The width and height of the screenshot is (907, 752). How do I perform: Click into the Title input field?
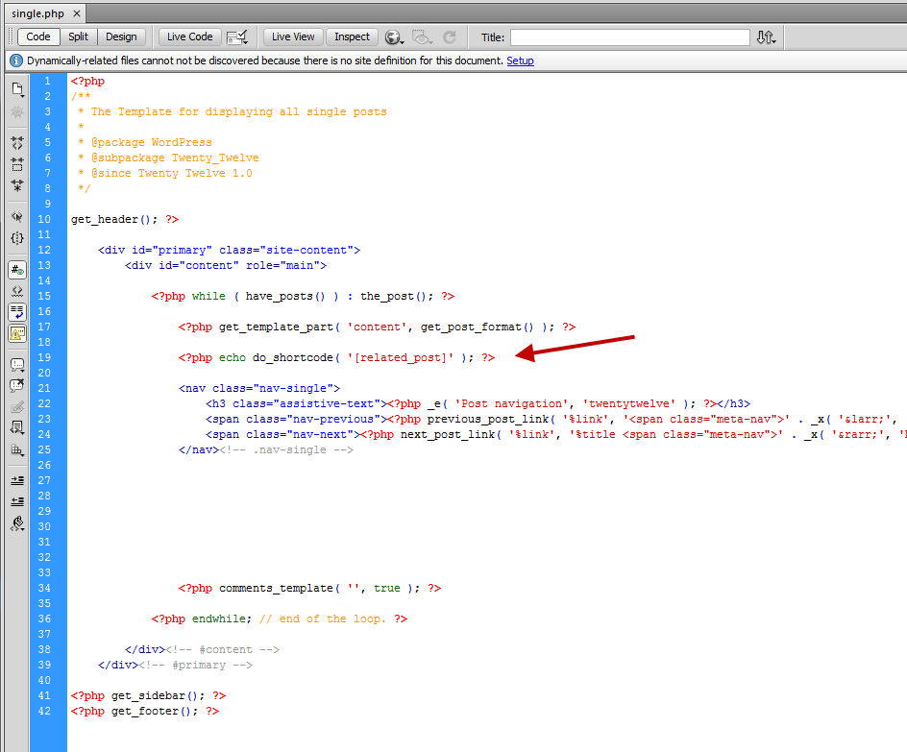(x=630, y=37)
